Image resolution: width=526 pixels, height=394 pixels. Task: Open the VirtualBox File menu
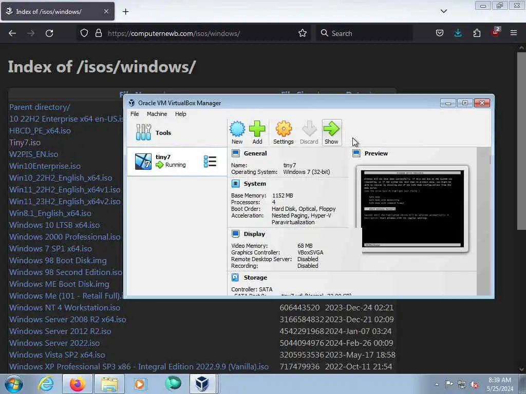tap(135, 114)
